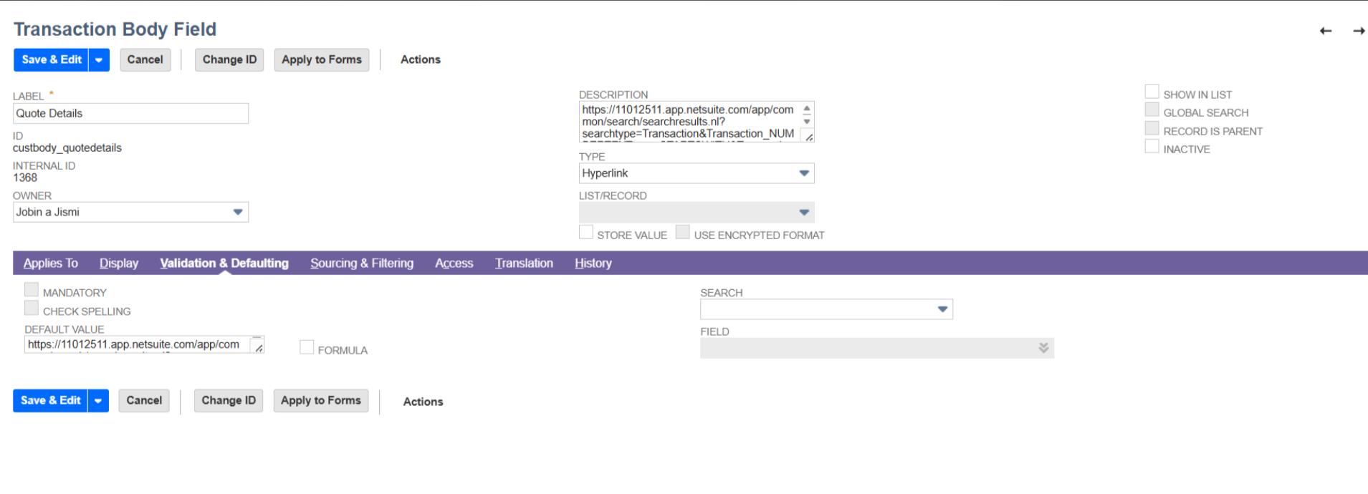Check the Formula checkbox
This screenshot has width=1368, height=494.
click(x=307, y=348)
